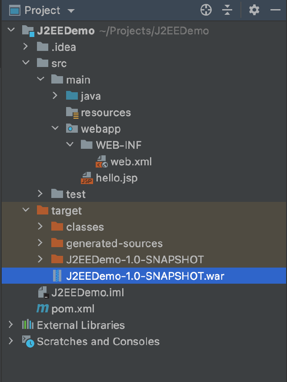Collapse the target folder
This screenshot has height=382, width=287.
(26, 211)
